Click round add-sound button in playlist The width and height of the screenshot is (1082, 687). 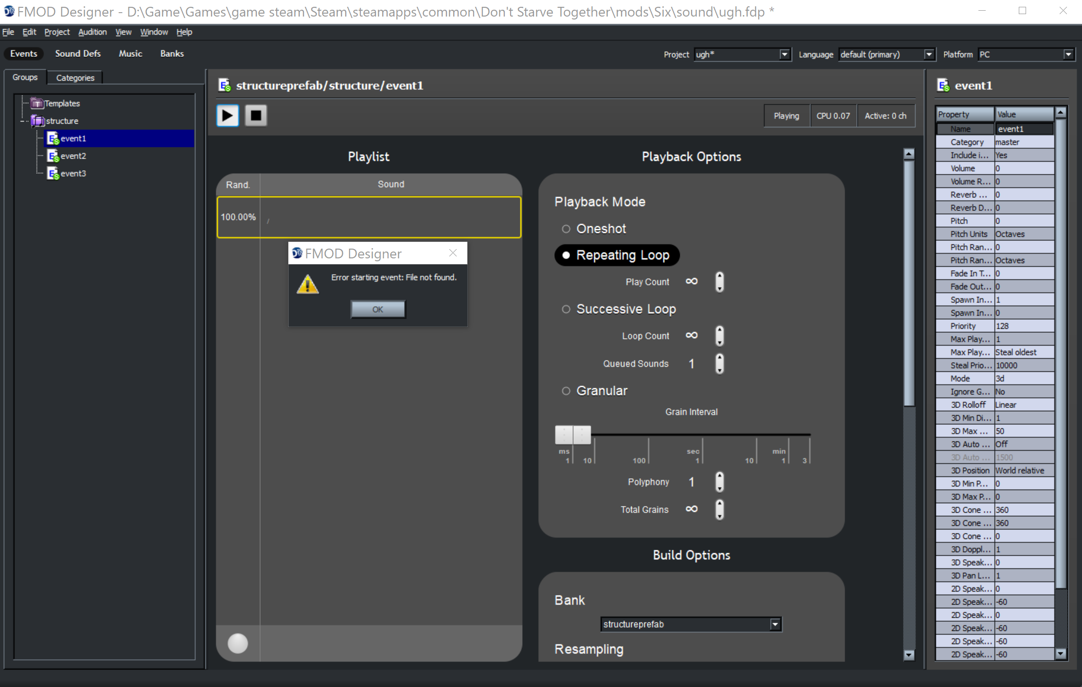[x=238, y=643]
